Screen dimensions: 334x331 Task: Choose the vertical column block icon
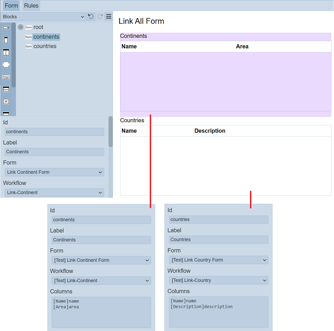pyautogui.click(x=6, y=40)
